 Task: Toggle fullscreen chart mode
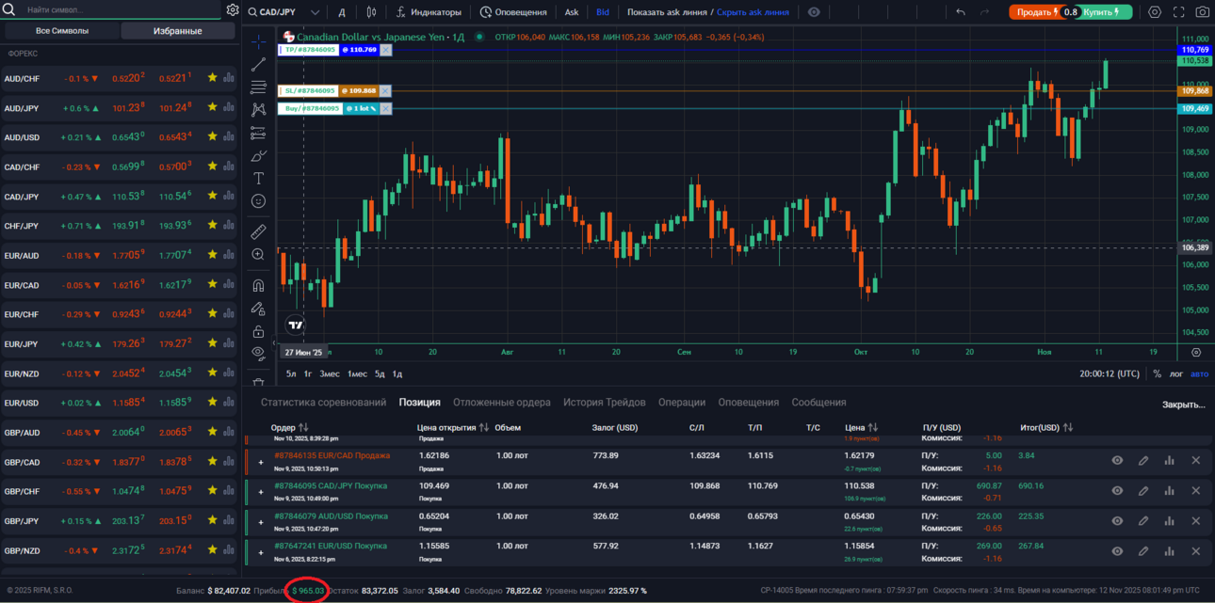[x=1178, y=12]
